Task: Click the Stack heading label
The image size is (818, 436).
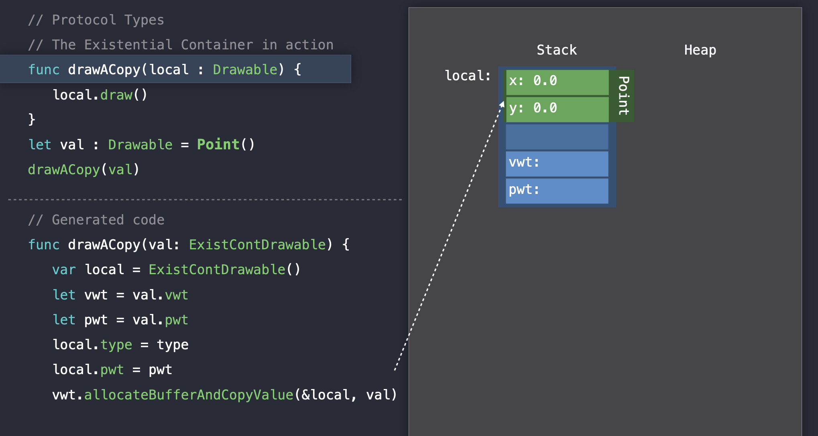Action: (x=556, y=50)
